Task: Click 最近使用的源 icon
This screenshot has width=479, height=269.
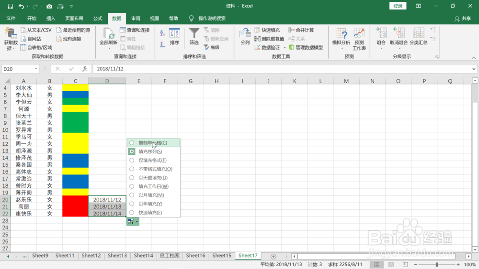Action: coord(59,30)
